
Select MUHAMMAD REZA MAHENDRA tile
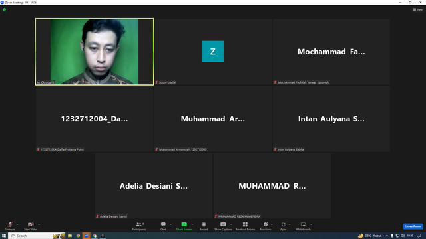272,186
